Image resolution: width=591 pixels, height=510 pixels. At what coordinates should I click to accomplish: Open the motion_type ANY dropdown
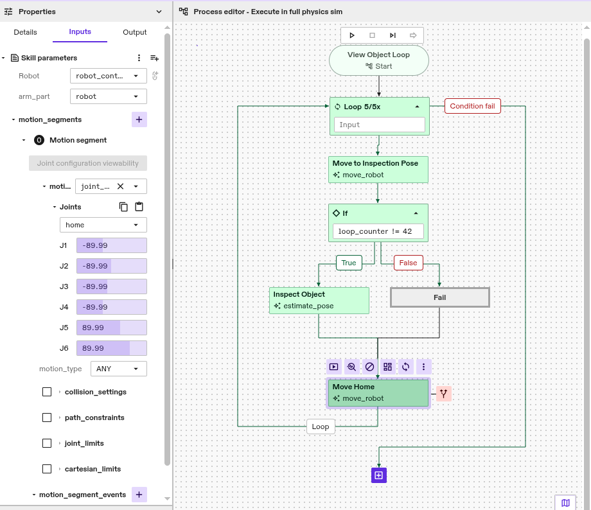pos(118,369)
